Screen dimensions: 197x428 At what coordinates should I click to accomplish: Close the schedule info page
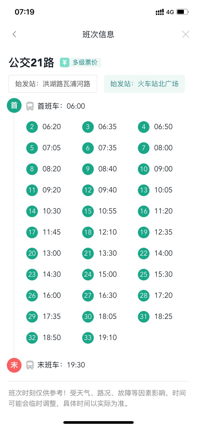tap(185, 34)
